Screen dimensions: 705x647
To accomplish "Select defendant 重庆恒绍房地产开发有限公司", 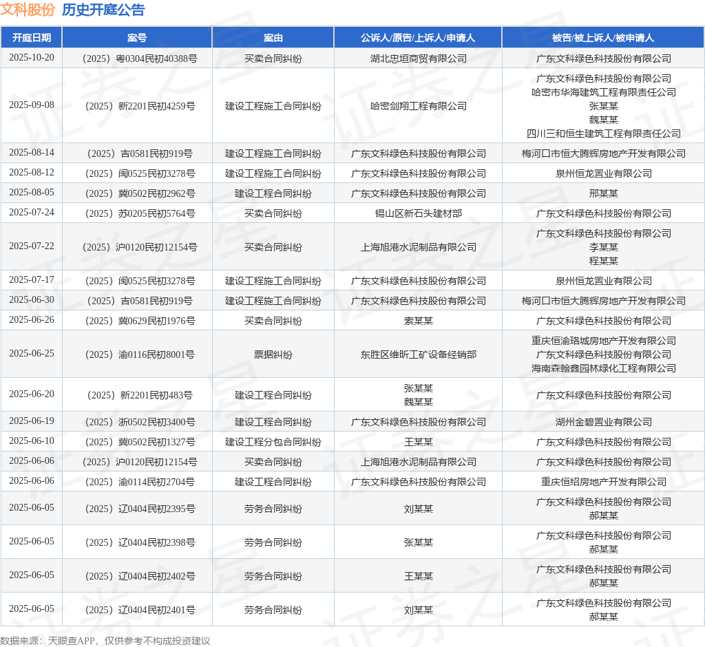I will [603, 482].
